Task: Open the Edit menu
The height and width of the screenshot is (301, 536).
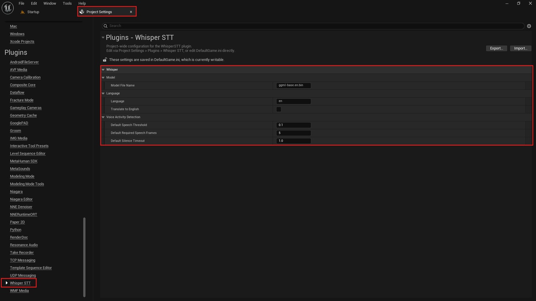Action: (34, 3)
